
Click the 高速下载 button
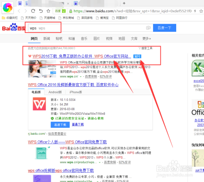coord(60,124)
